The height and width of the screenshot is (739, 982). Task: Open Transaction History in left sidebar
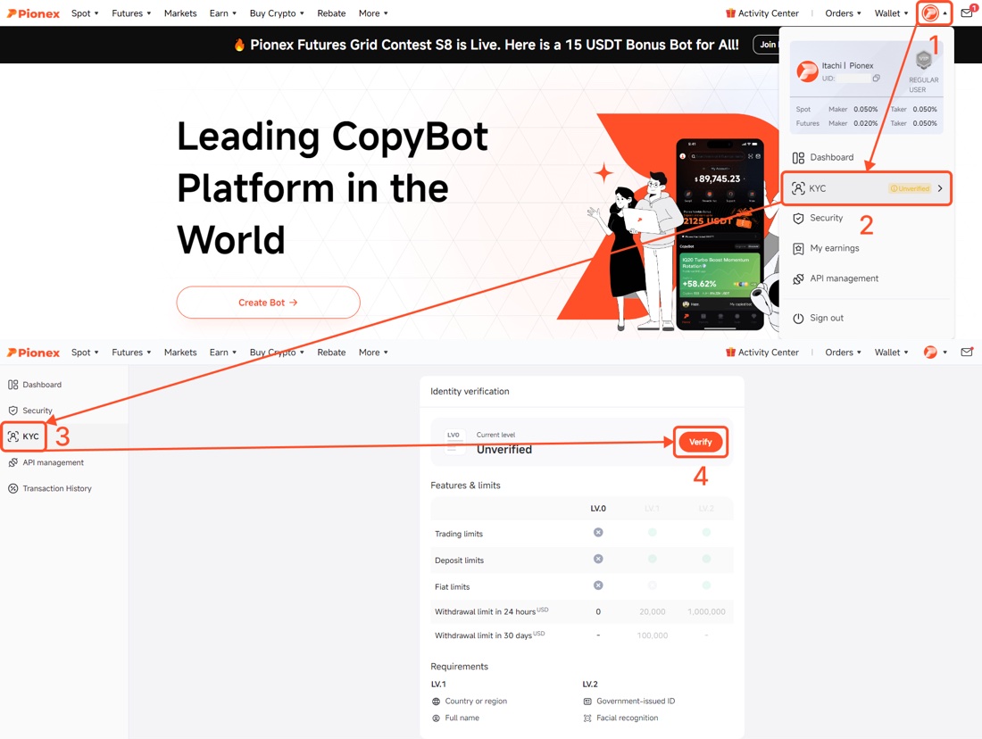point(50,488)
